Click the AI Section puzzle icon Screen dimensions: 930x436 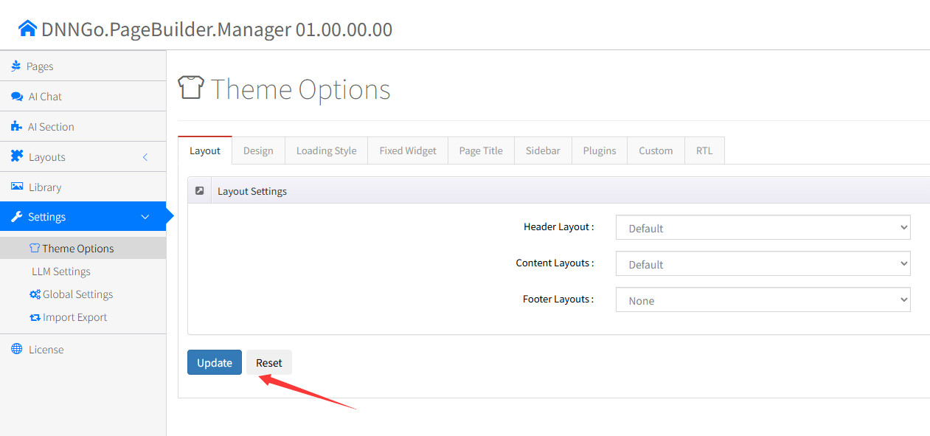(x=16, y=127)
